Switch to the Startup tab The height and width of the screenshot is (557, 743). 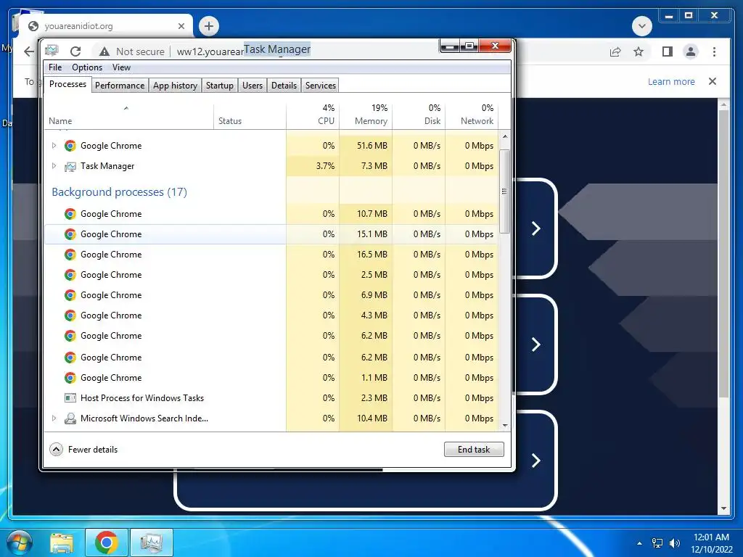click(219, 86)
